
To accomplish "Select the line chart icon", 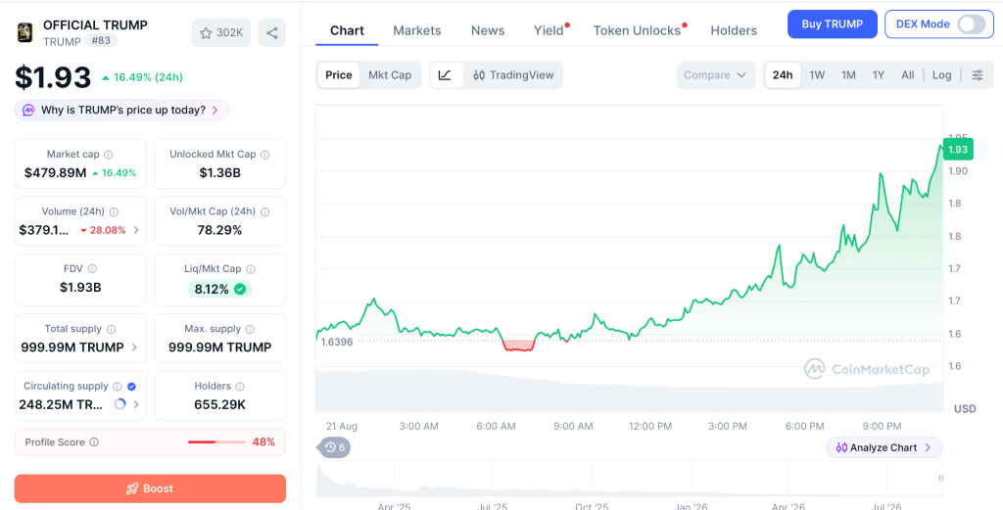I will 446,74.
